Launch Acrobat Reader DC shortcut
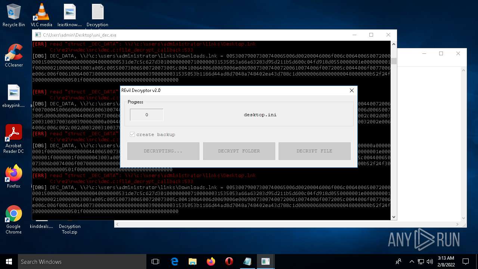 tap(14, 139)
